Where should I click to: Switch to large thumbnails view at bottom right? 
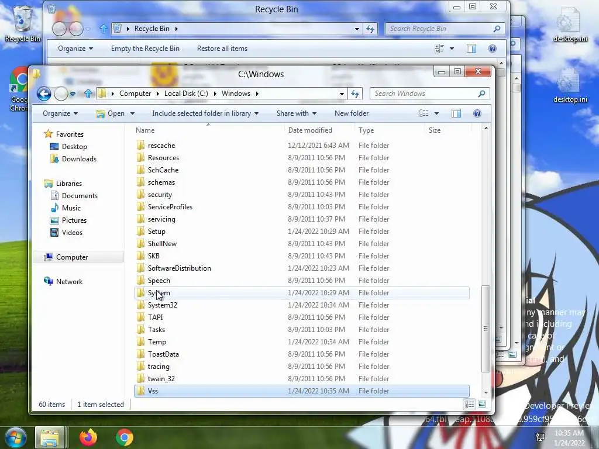tap(482, 405)
